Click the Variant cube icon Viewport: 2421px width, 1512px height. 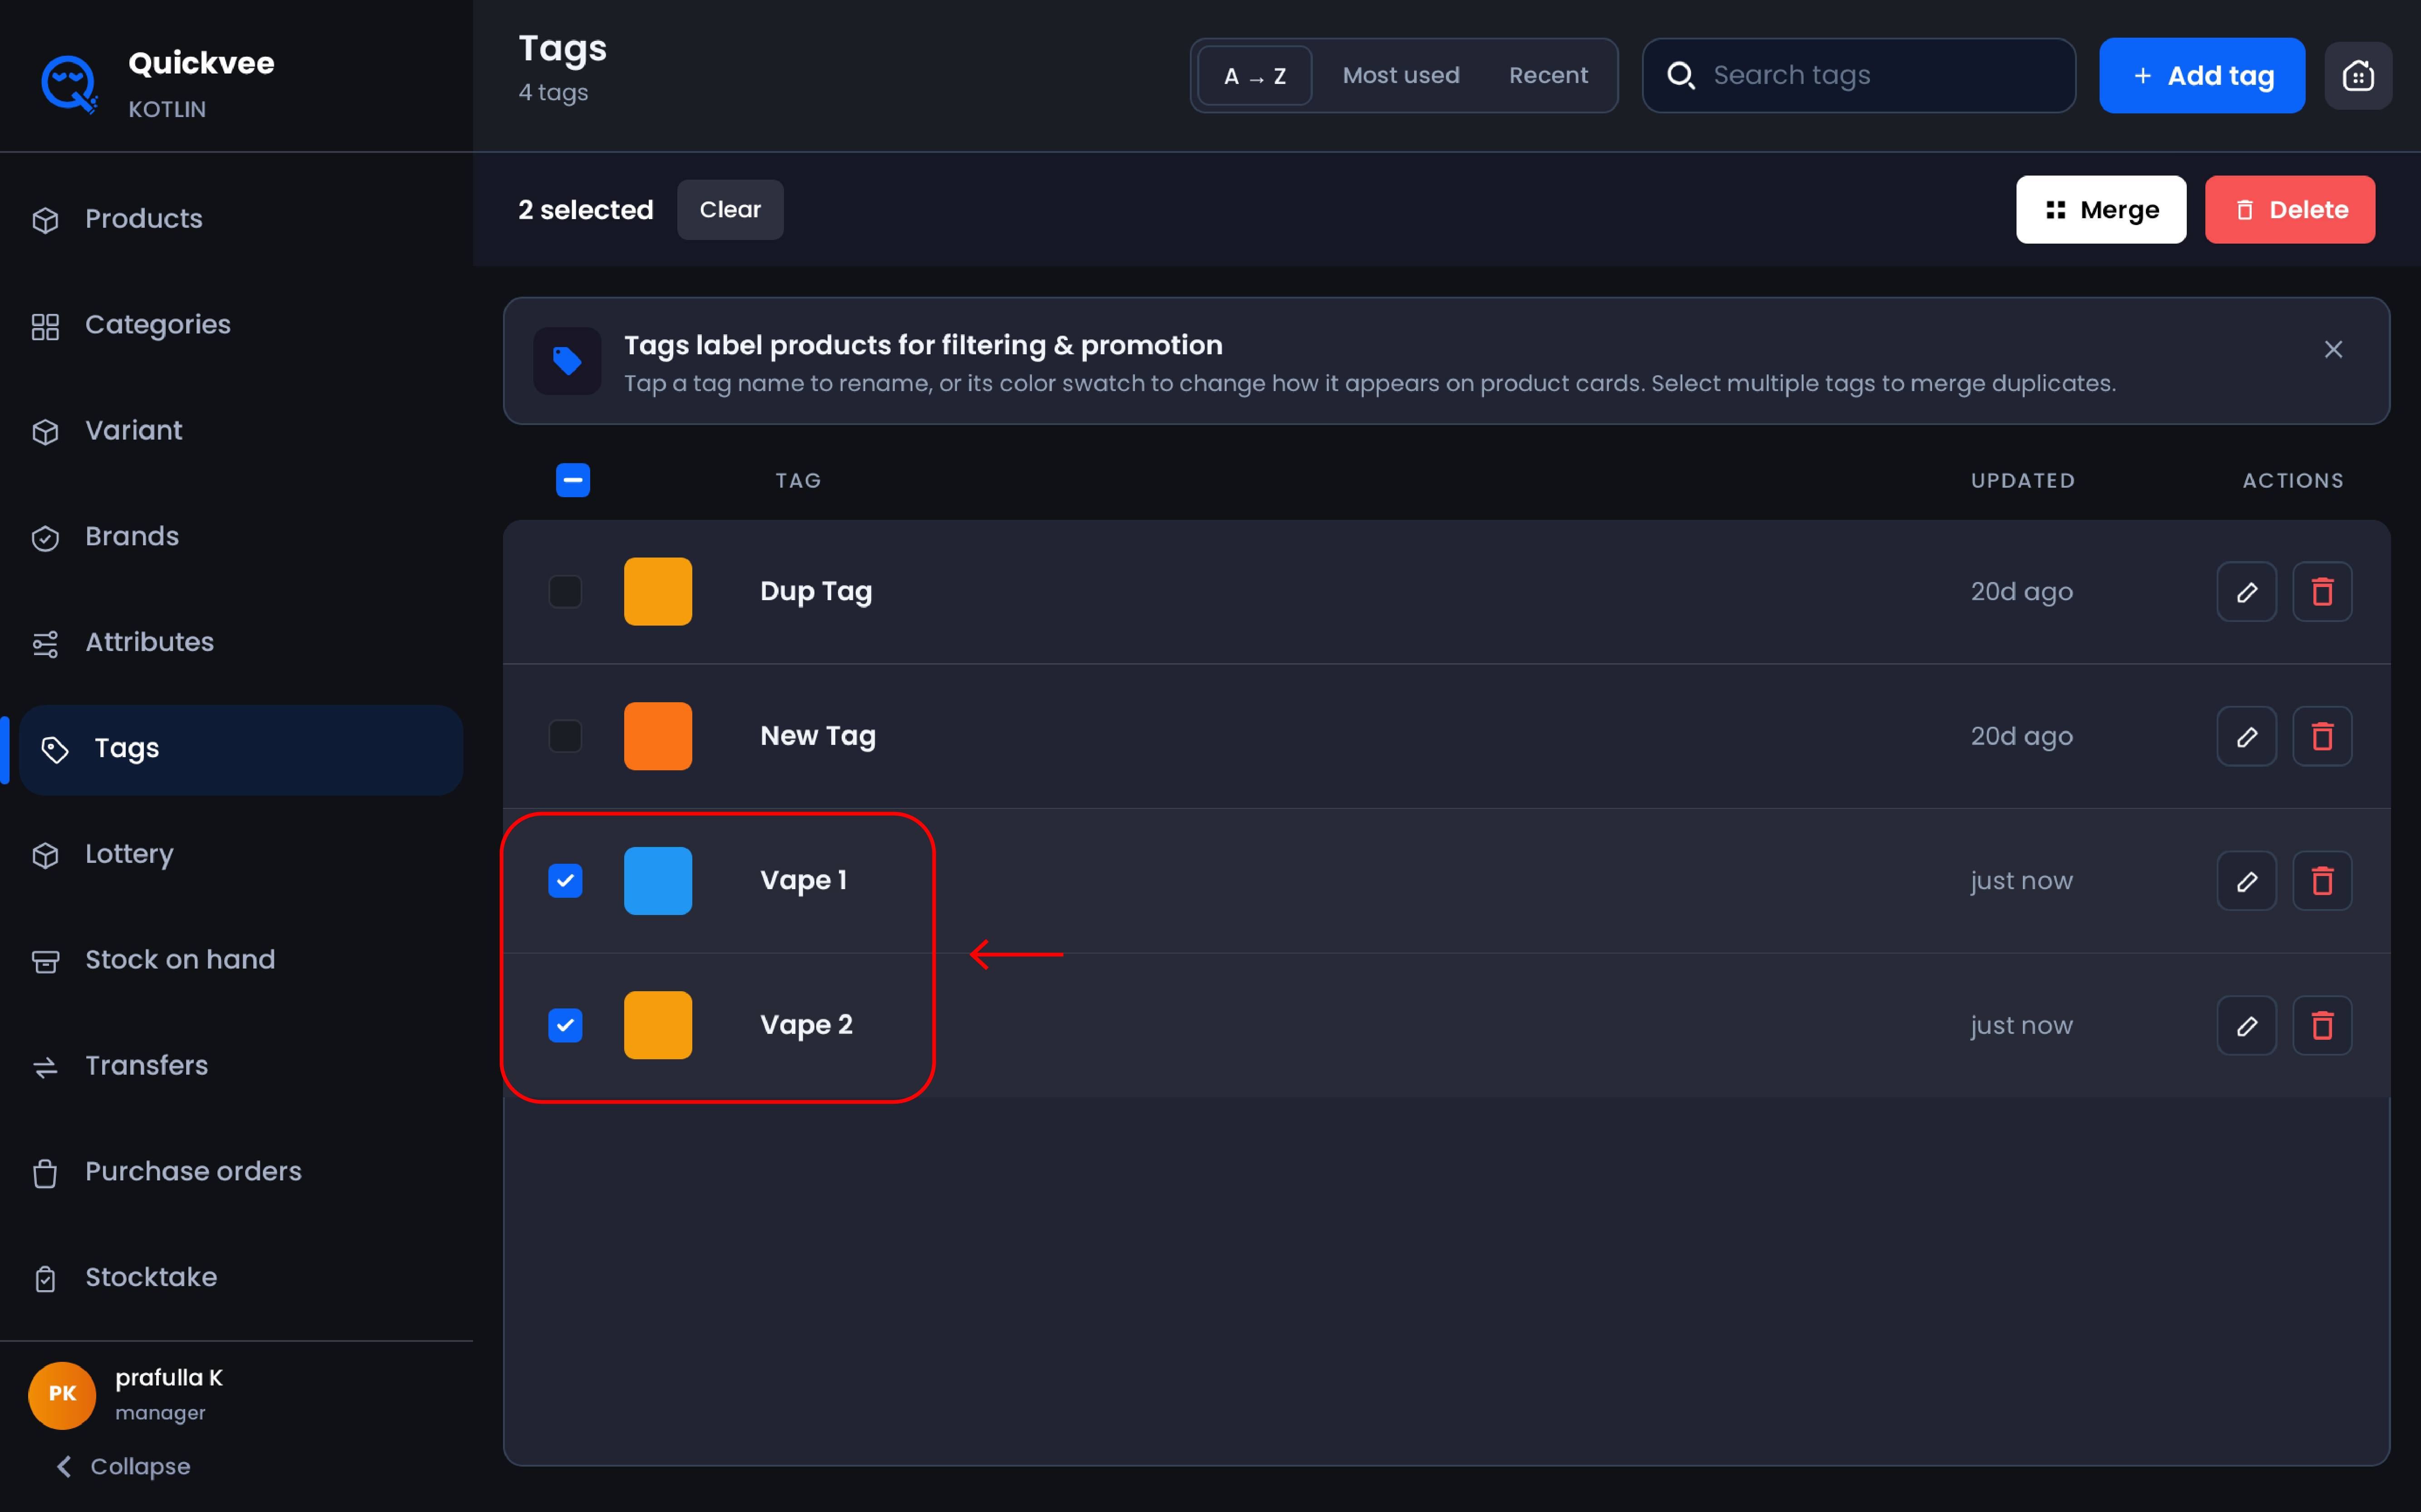click(45, 432)
